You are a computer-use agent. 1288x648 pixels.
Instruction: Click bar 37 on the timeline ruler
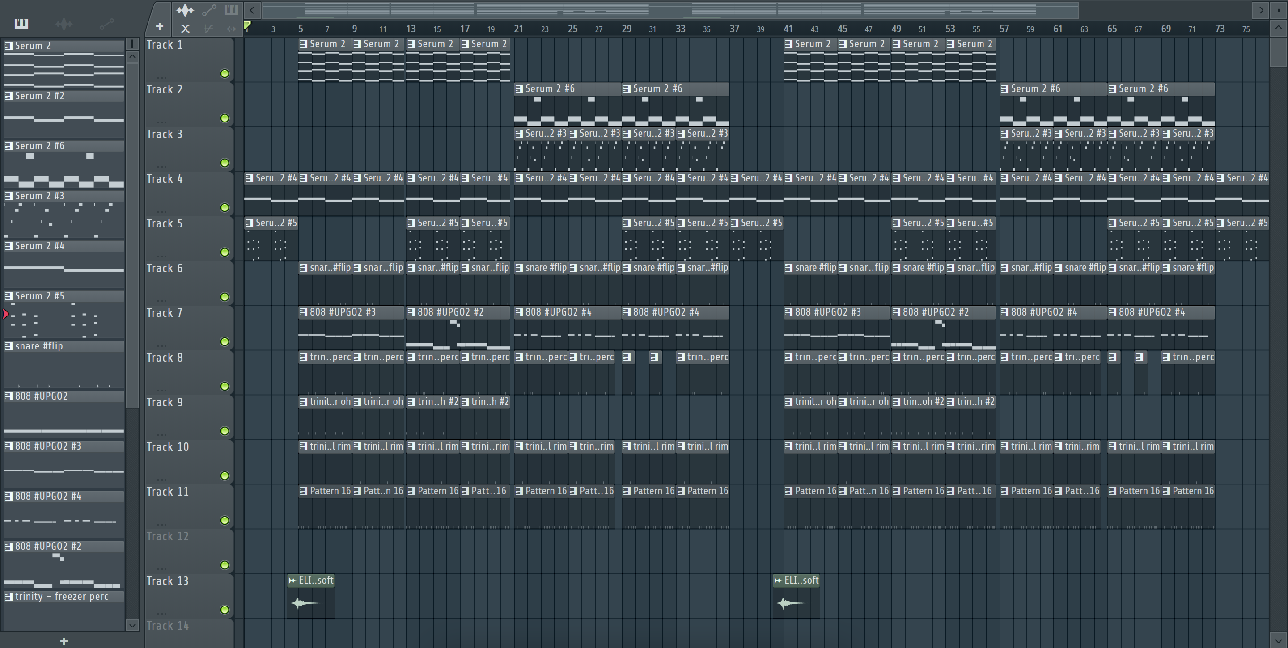click(734, 29)
